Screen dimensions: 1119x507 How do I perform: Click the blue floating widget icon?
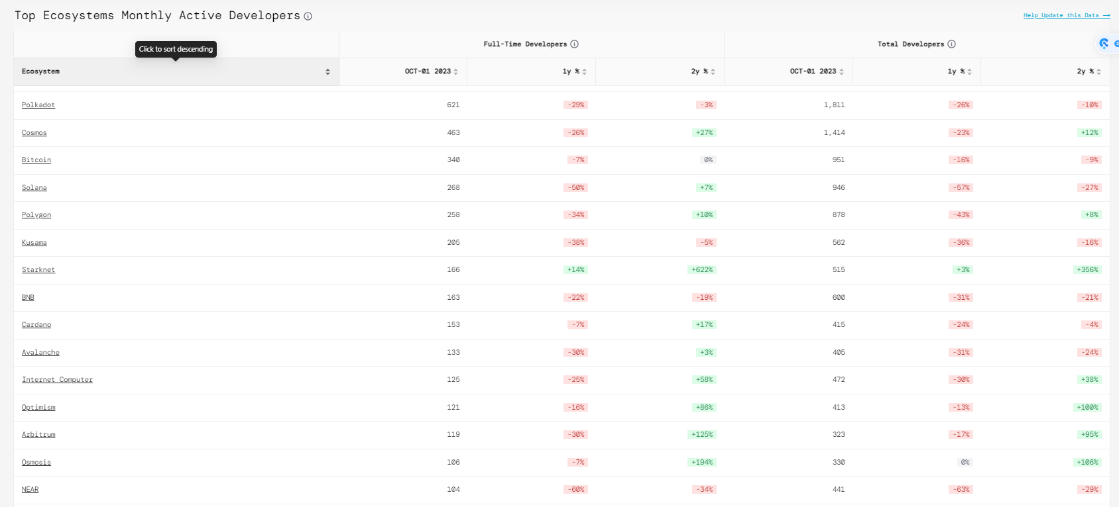pos(1104,44)
